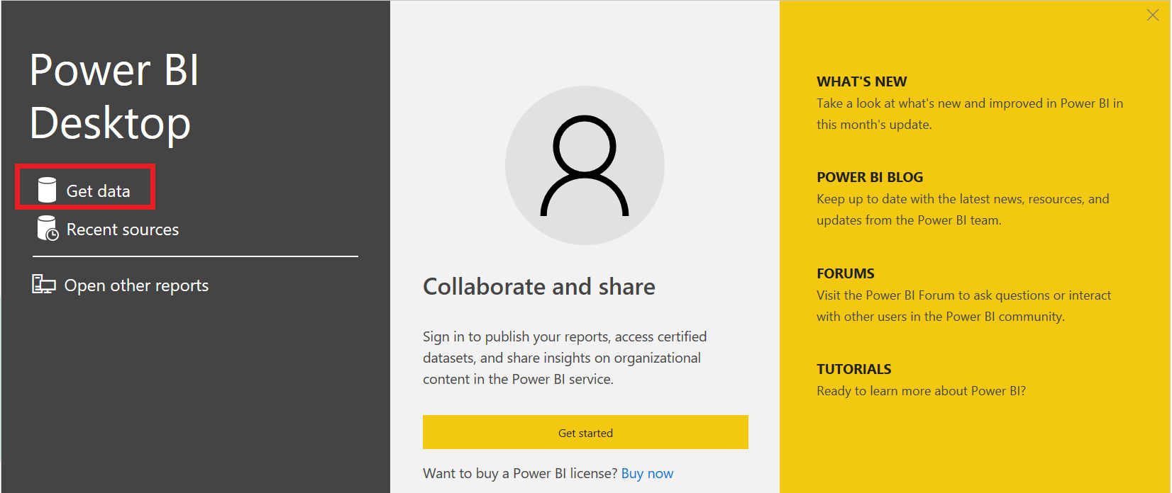Screen dimensions: 1172x493
Task: Open the WHAT'S NEW section
Action: tap(861, 81)
